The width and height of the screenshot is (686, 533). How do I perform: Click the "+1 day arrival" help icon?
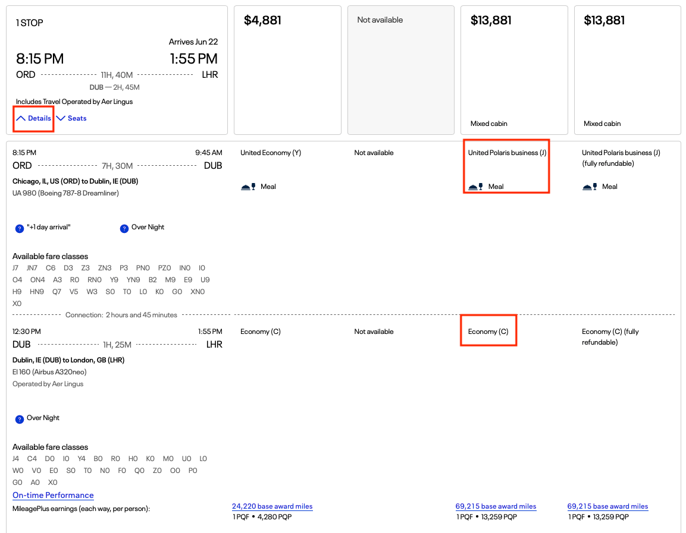20,228
